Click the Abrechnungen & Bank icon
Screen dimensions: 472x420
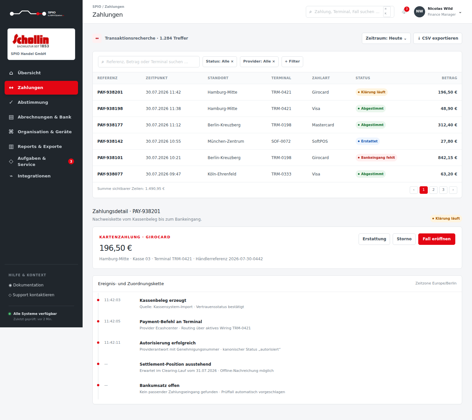tap(11, 117)
